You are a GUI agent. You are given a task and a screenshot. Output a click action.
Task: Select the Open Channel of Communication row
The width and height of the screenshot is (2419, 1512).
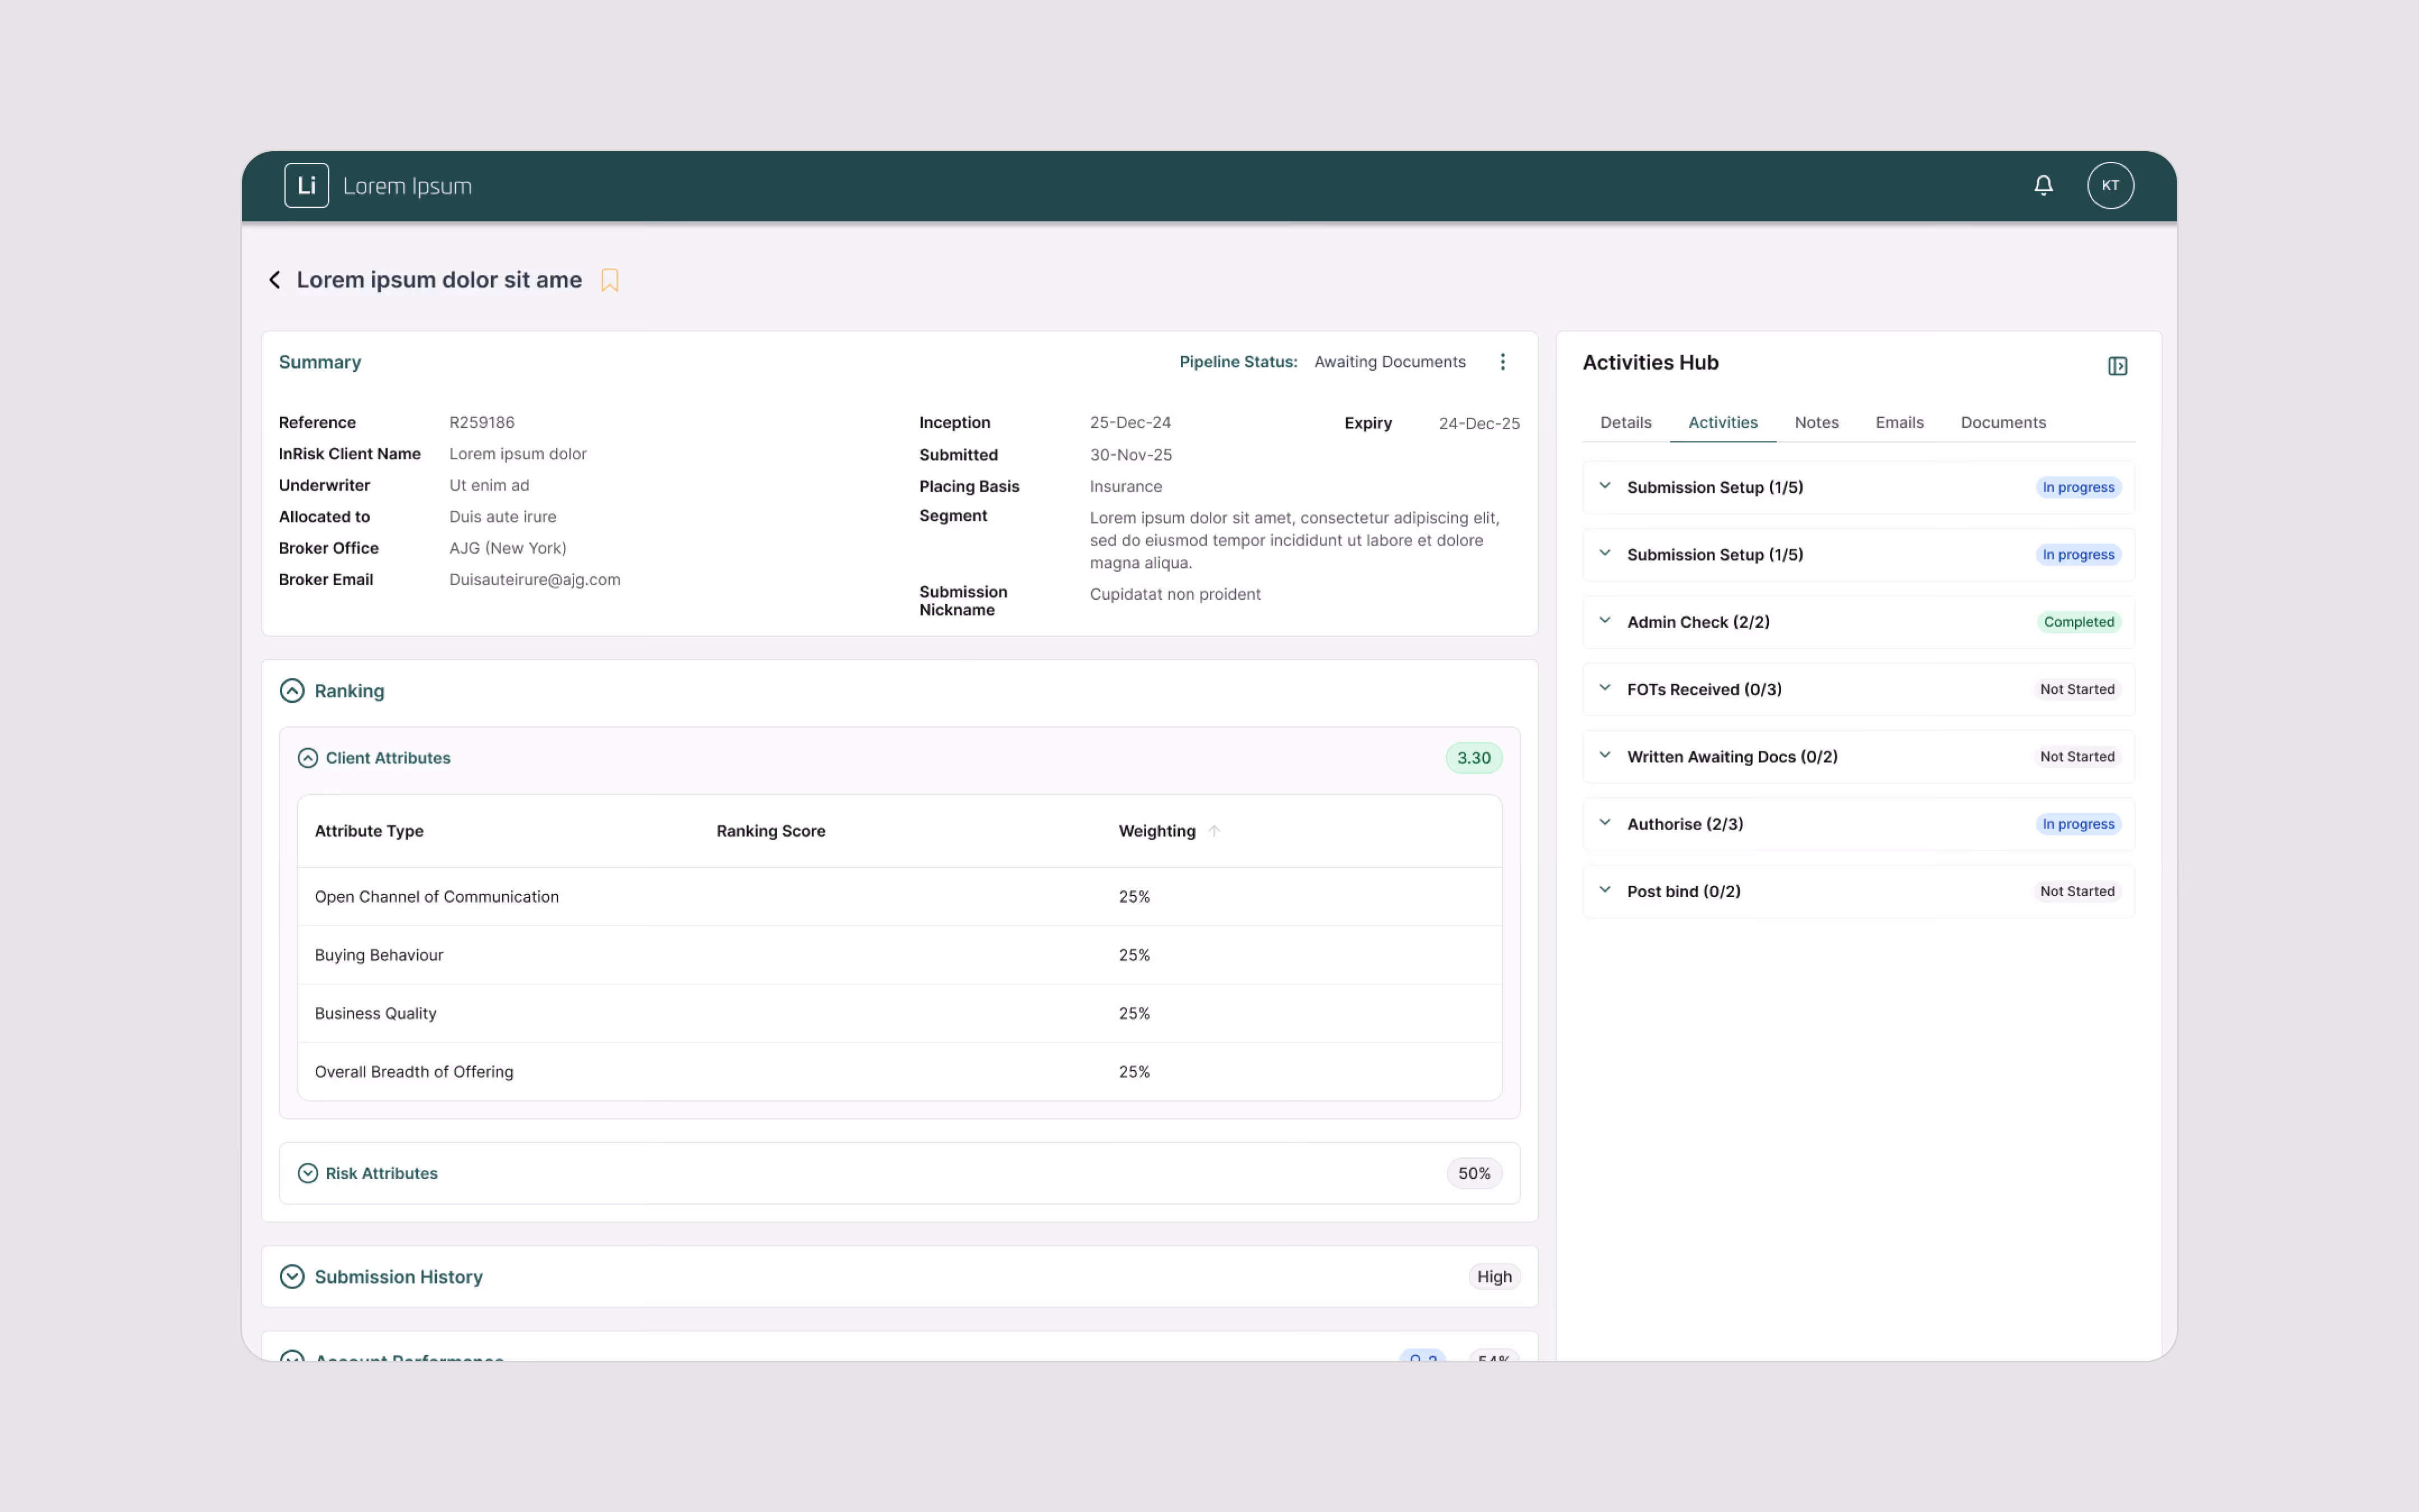(x=437, y=897)
